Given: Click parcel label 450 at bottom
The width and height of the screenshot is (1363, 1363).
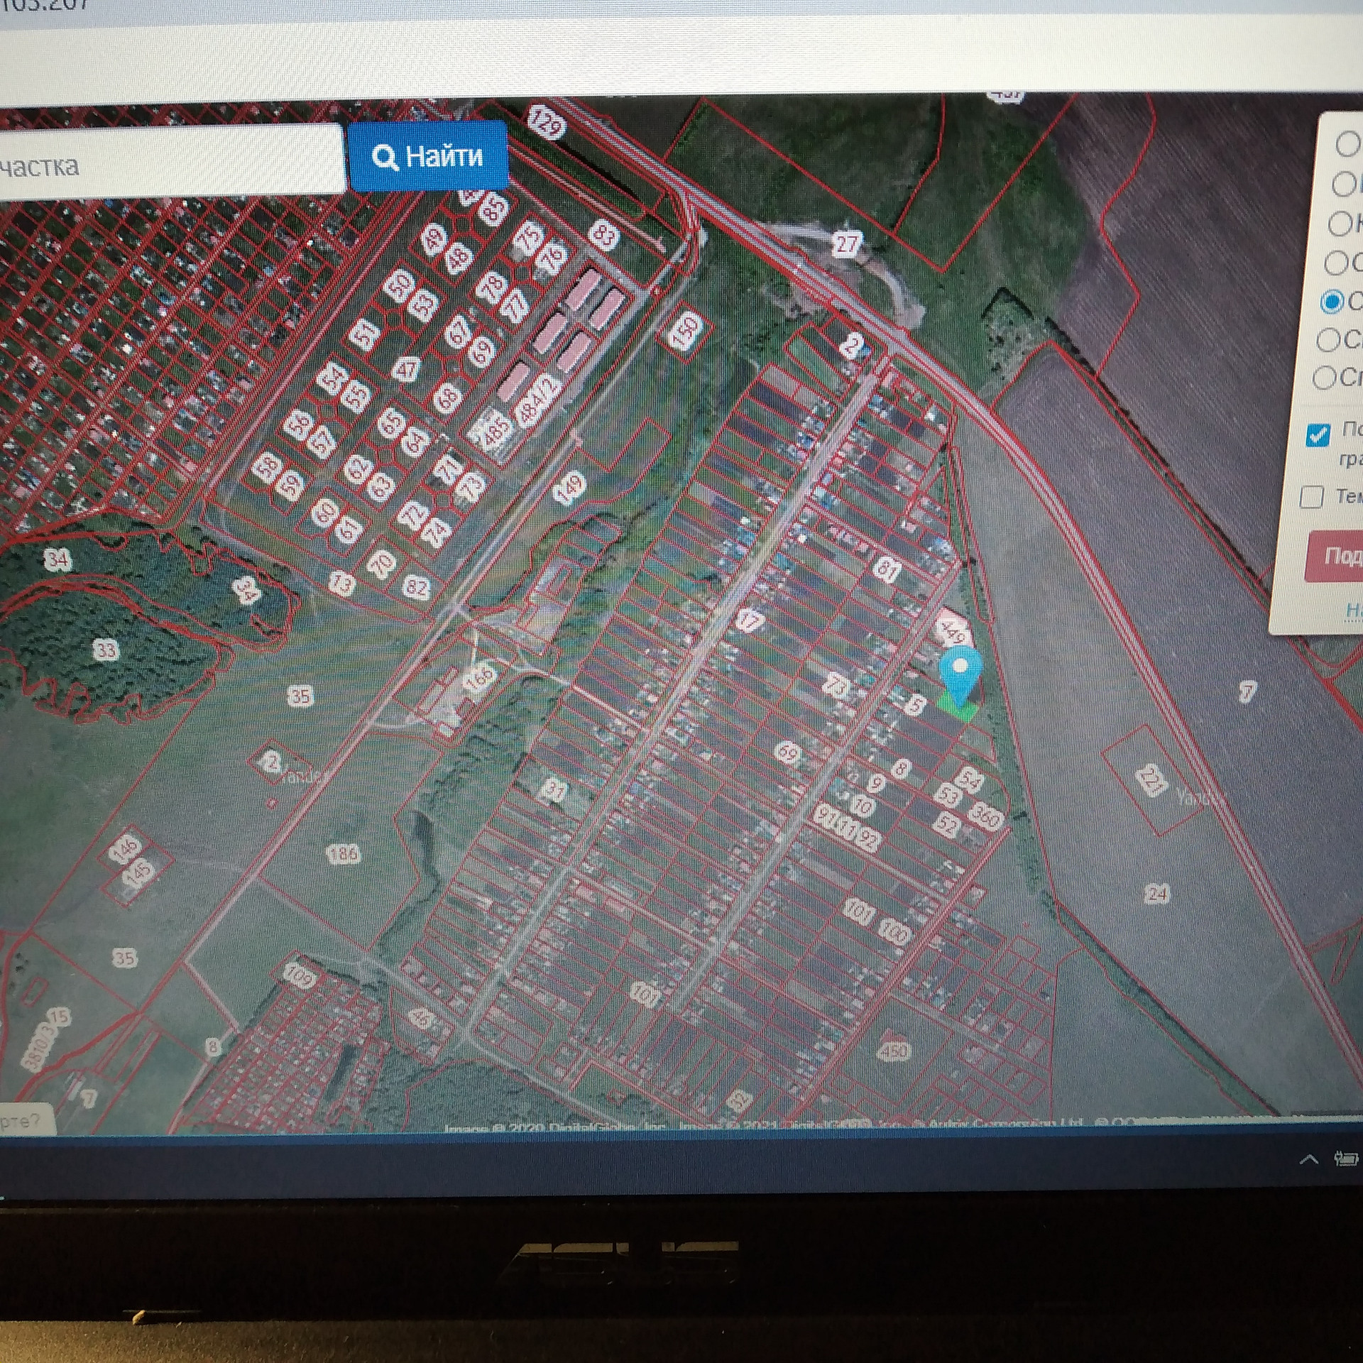Looking at the screenshot, I should point(894,1051).
